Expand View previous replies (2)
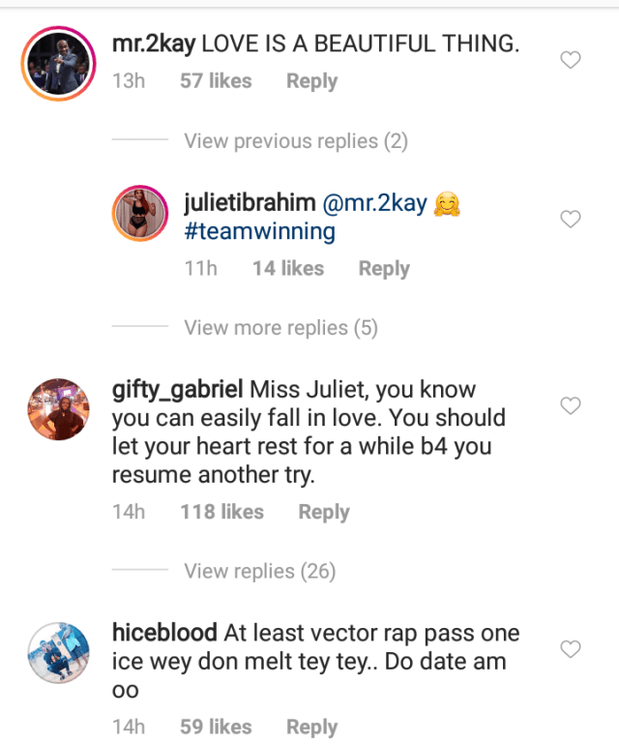 click(x=296, y=141)
